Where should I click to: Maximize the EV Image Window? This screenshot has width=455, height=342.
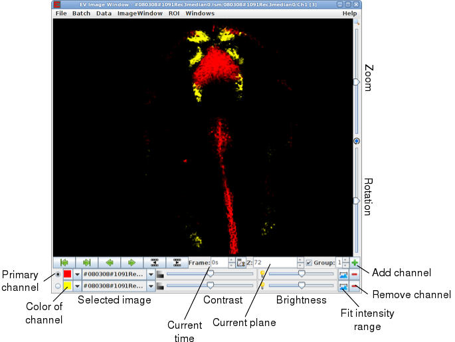click(348, 5)
